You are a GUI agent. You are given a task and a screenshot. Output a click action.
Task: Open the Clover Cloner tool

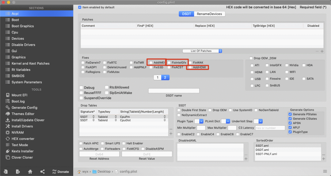(22, 157)
